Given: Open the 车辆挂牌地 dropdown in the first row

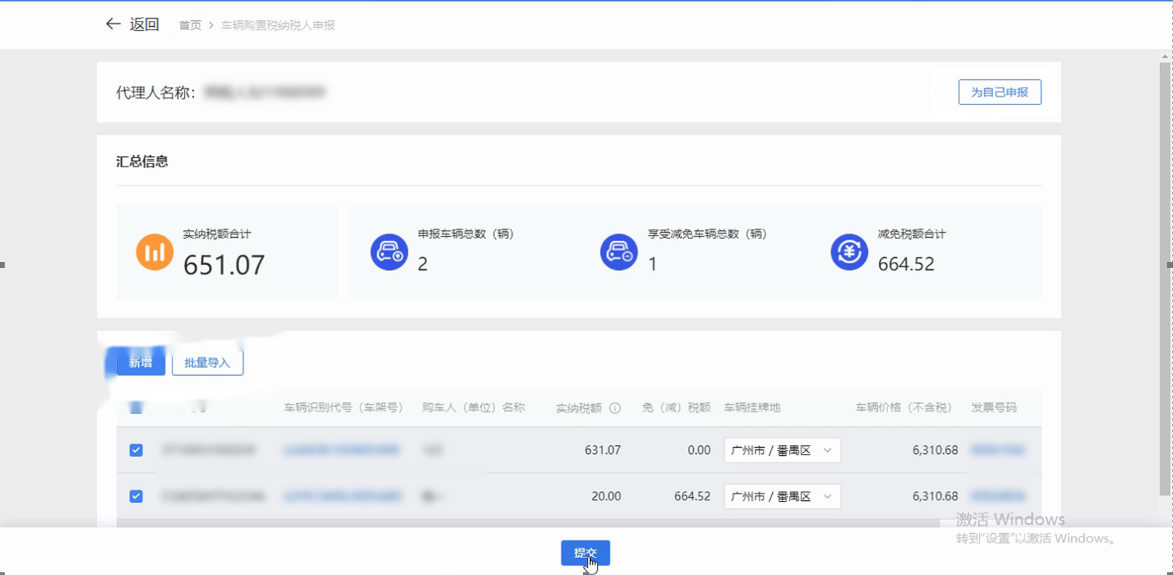Looking at the screenshot, I should [782, 450].
